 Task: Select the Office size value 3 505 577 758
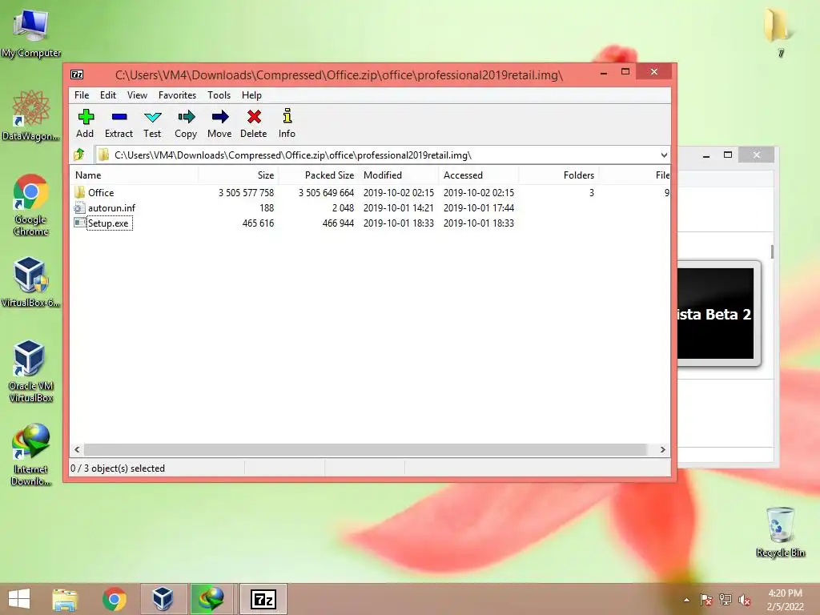pyautogui.click(x=246, y=192)
